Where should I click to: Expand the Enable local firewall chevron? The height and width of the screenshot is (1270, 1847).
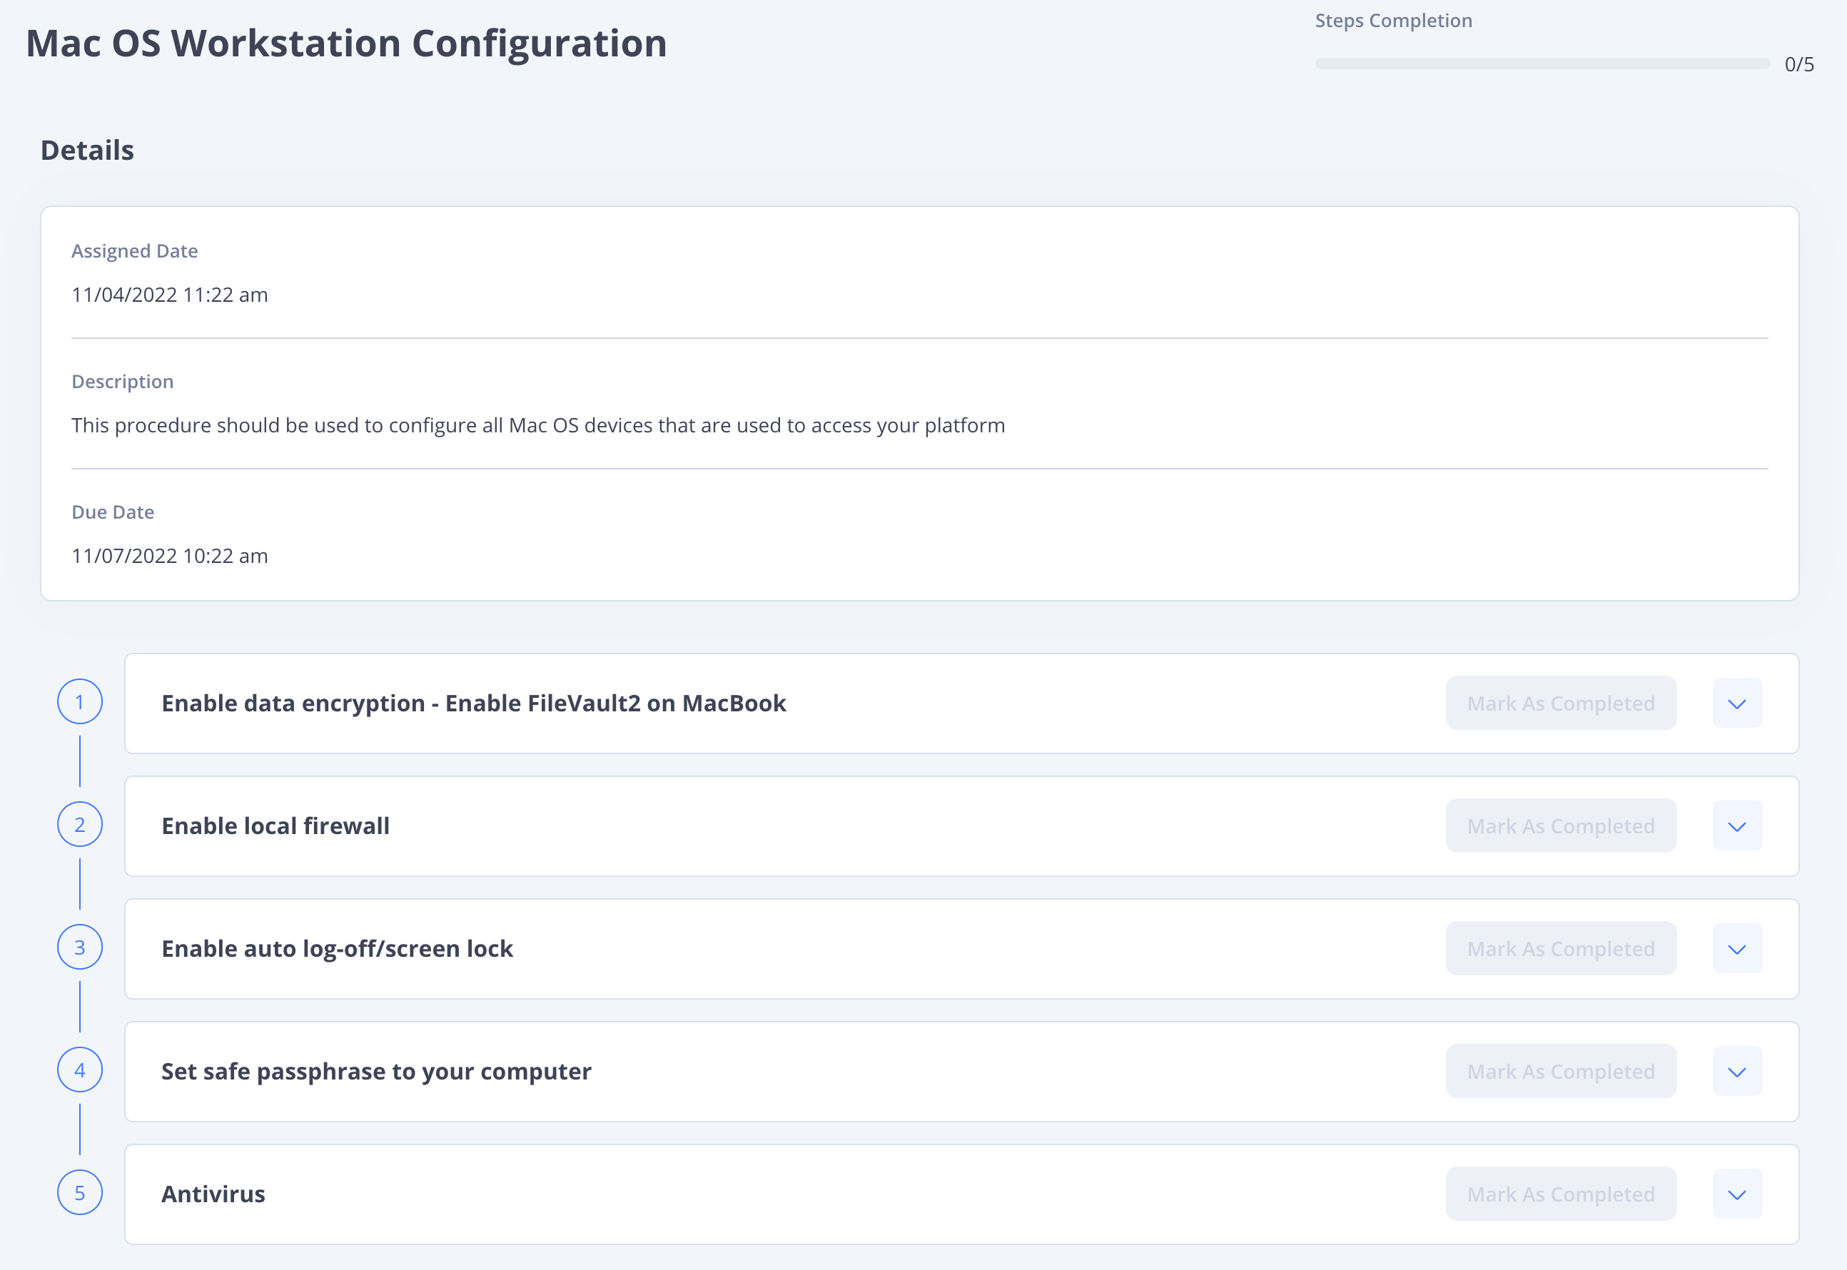1737,826
